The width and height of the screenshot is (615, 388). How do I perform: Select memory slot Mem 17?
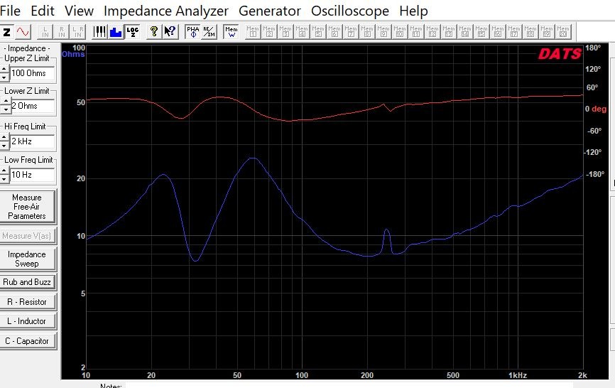(514, 32)
